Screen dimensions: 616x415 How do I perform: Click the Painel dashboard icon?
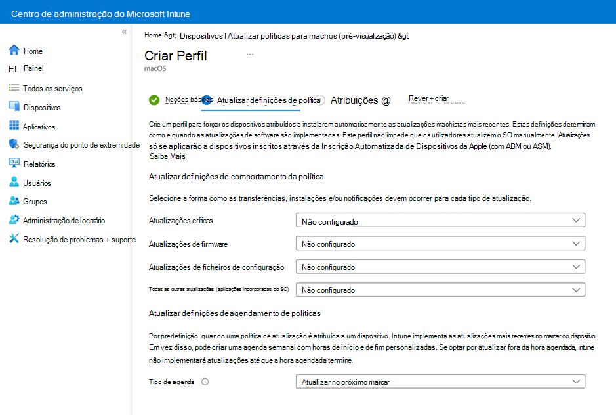coord(14,69)
